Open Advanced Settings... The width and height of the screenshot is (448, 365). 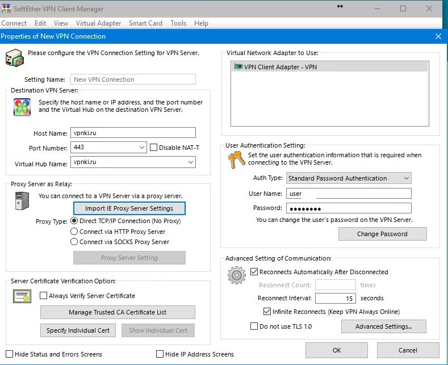[x=383, y=326]
